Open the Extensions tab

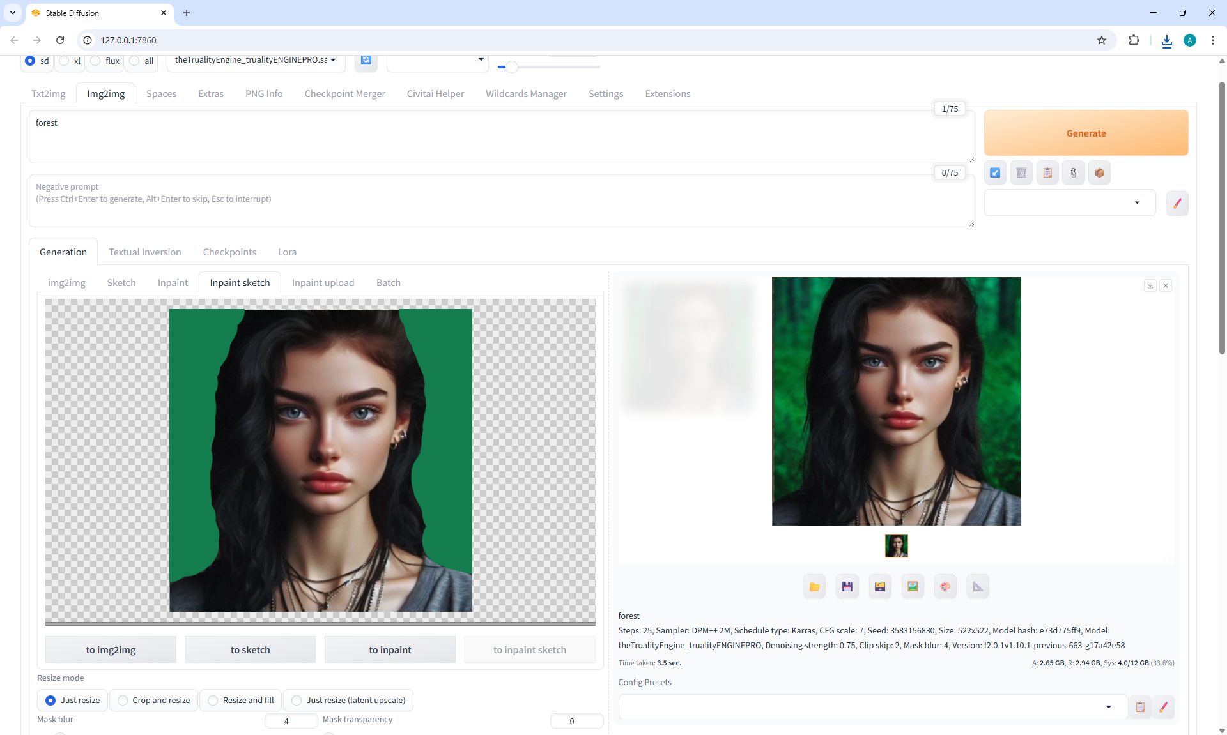pyautogui.click(x=667, y=93)
